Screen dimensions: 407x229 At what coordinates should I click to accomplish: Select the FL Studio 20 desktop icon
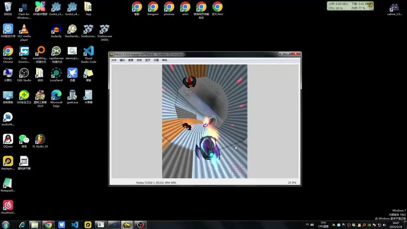(40, 141)
